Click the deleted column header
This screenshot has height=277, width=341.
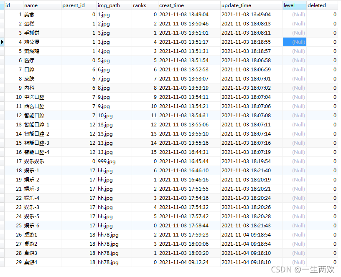pos(322,5)
